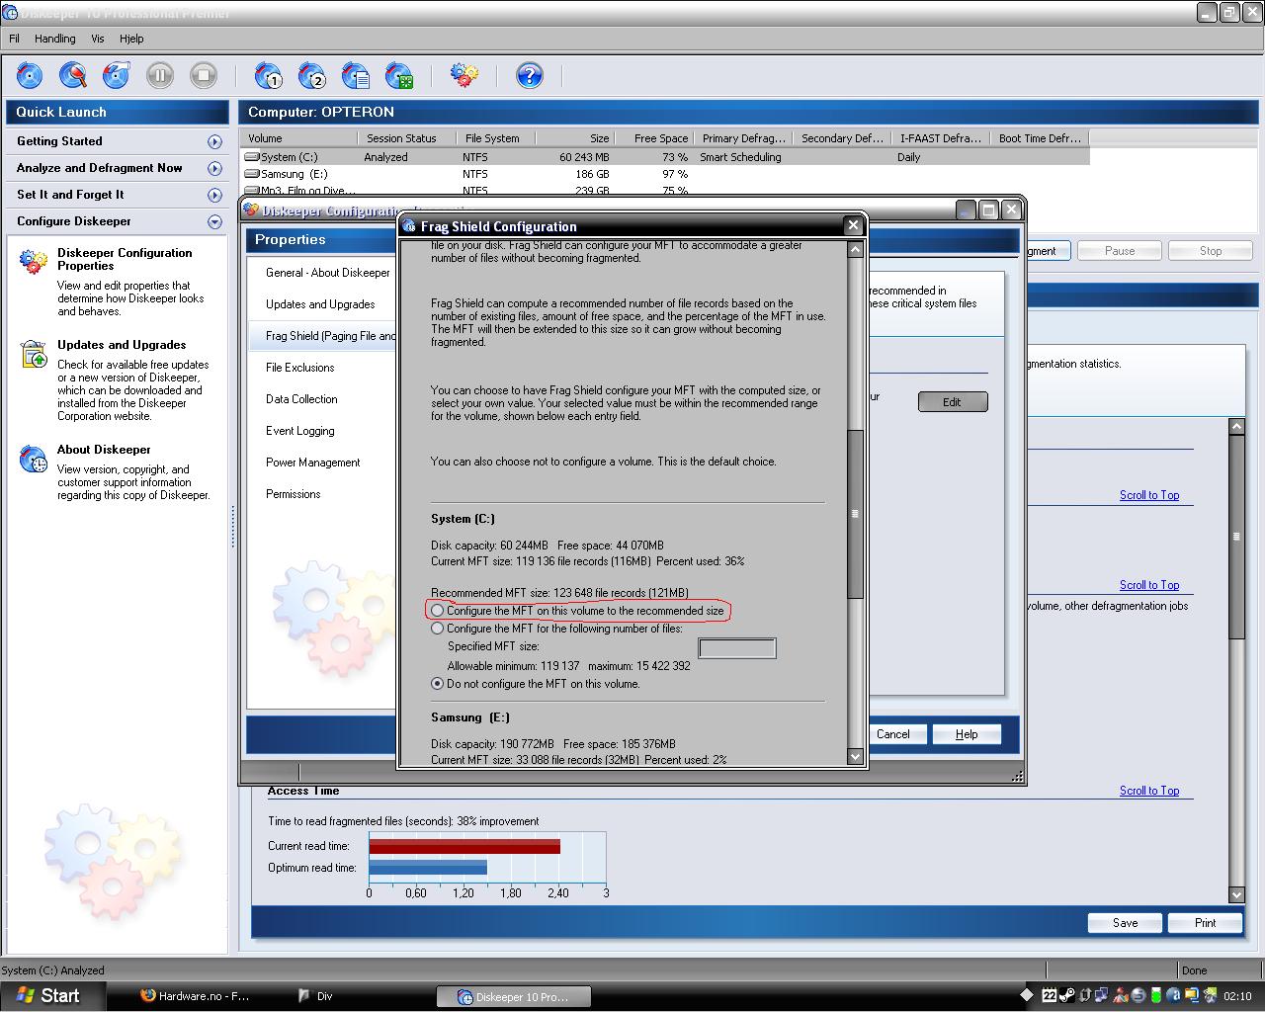The height and width of the screenshot is (1012, 1265).
Task: Click MSN Messenger tray icon
Action: click(x=1121, y=995)
